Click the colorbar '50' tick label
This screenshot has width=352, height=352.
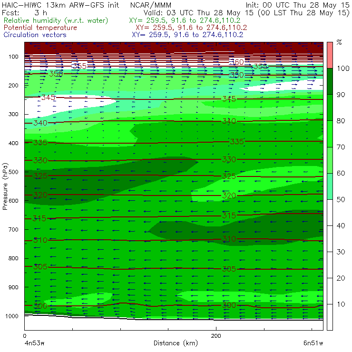coord(341,199)
